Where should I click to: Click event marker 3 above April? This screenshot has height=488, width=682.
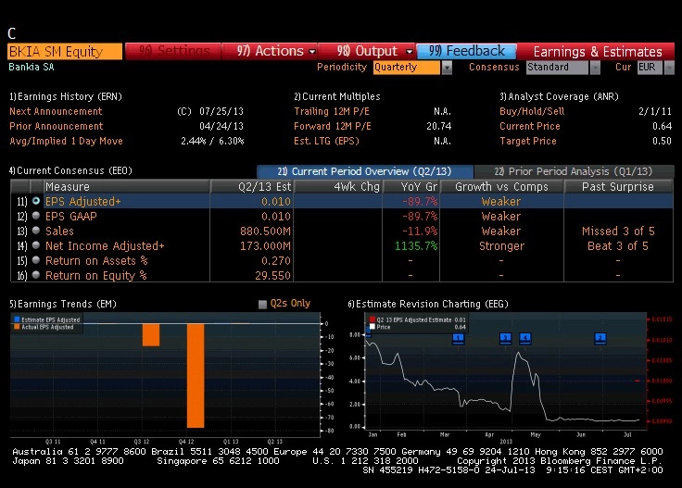(x=505, y=338)
